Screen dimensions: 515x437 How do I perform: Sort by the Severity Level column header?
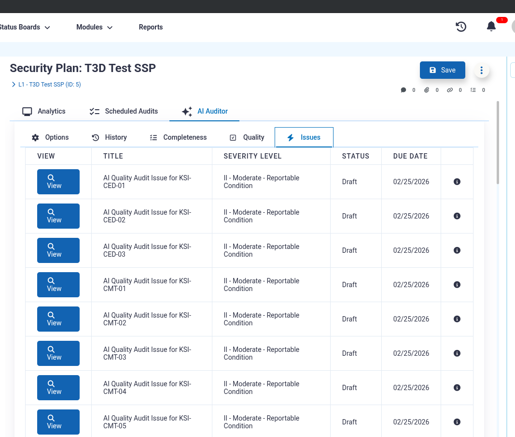click(252, 156)
